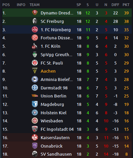Click the SV Sandhausen crest
133x158 pixels.
[x=35, y=154]
